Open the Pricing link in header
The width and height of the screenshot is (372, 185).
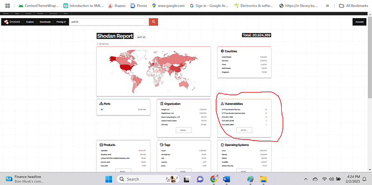[61, 22]
